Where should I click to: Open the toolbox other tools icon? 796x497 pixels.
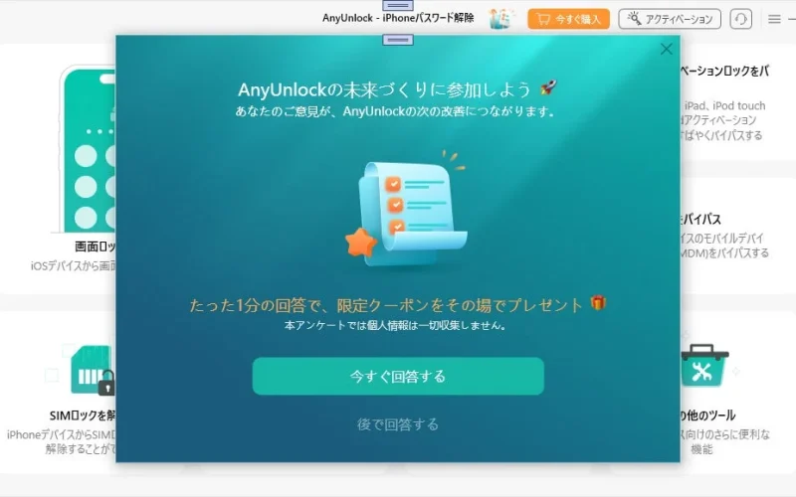point(704,365)
